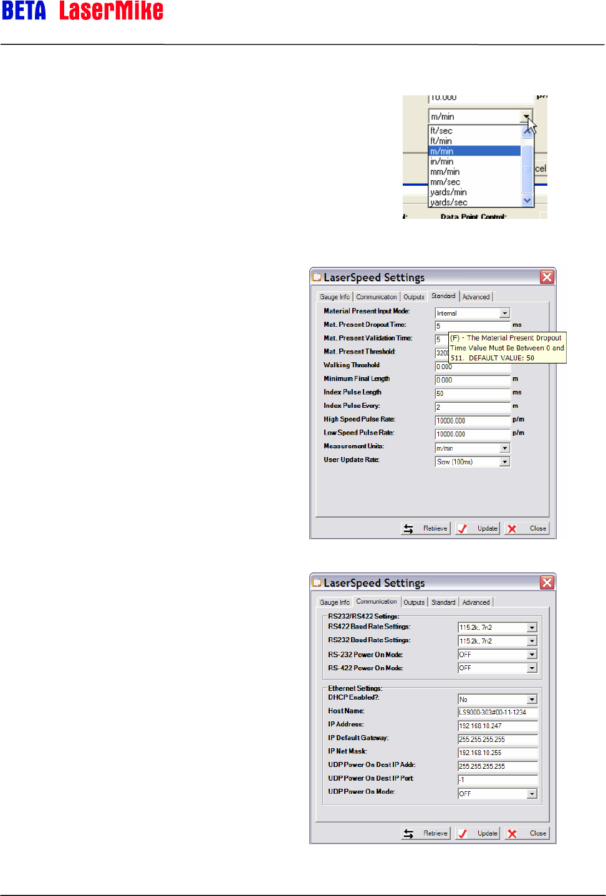Open User Update Rate dropdown
Viewport: 606px width, 896px height.
pos(505,462)
